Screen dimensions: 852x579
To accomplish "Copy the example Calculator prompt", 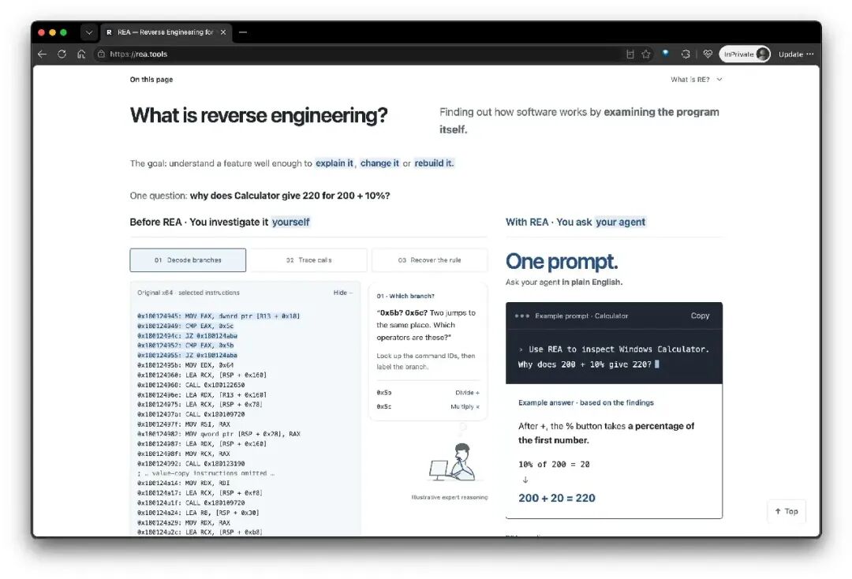I will tap(700, 316).
